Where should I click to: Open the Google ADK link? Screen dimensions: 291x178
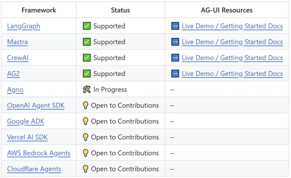tap(26, 121)
